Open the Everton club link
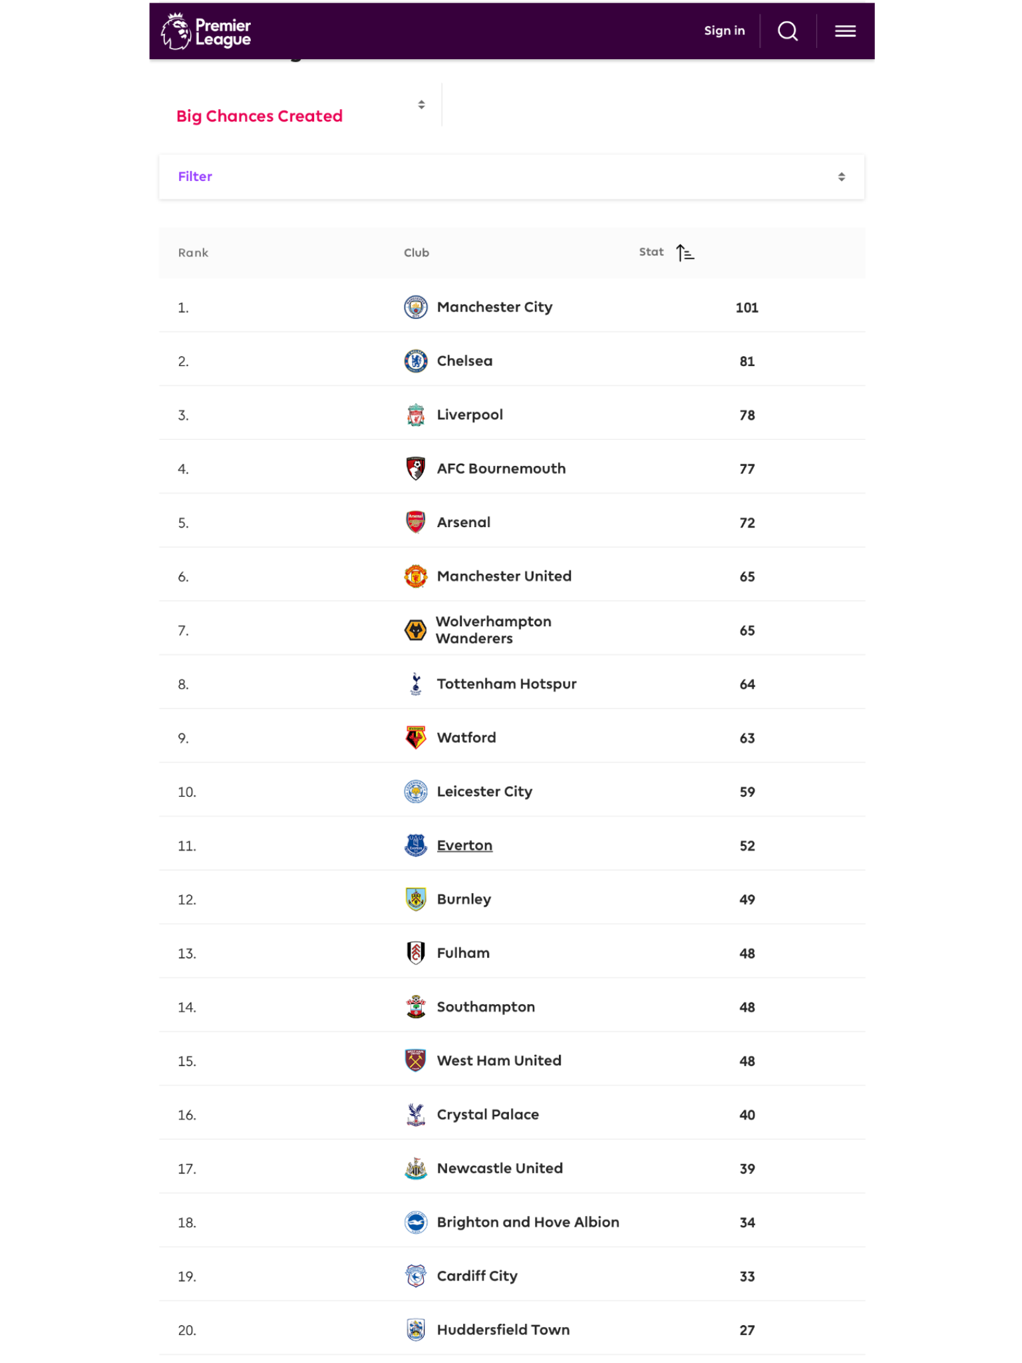 pyautogui.click(x=464, y=846)
